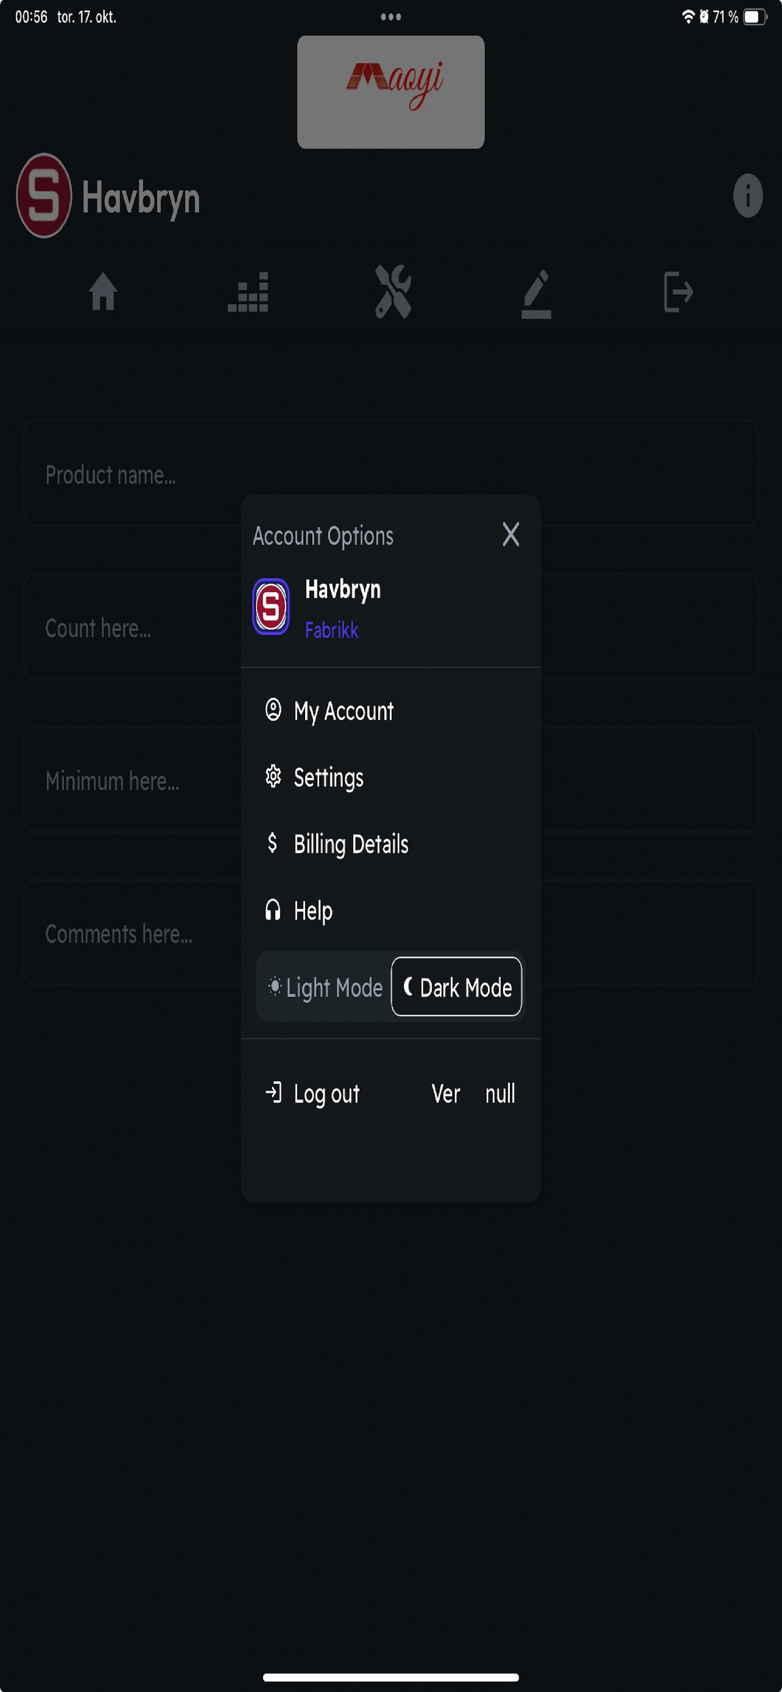Tap the Havbryn avatar in Account Options
The width and height of the screenshot is (782, 1692).
[x=270, y=606]
